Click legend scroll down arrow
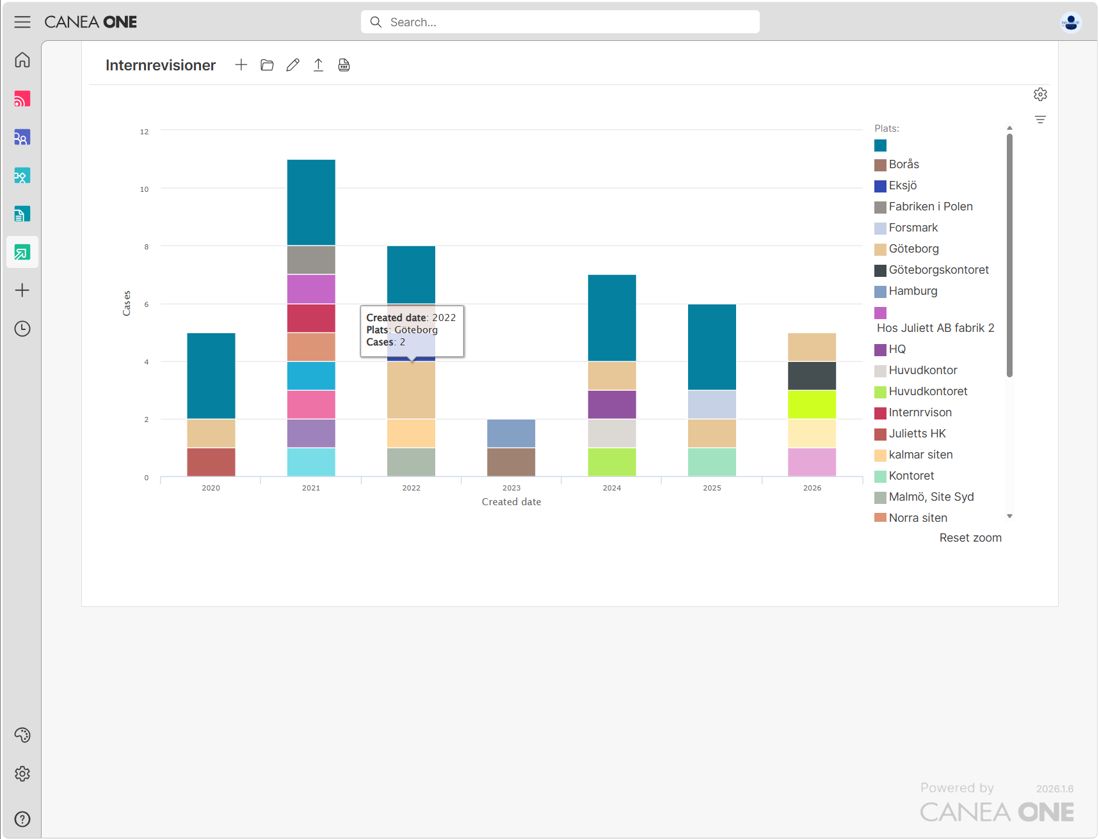Screen dimensions: 1099x839 coord(1009,516)
